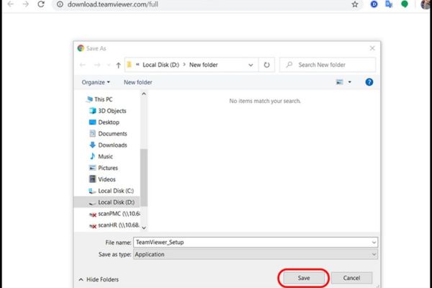The width and height of the screenshot is (432, 288).
Task: Click New folder in address breadcrumb
Action: pyautogui.click(x=203, y=65)
